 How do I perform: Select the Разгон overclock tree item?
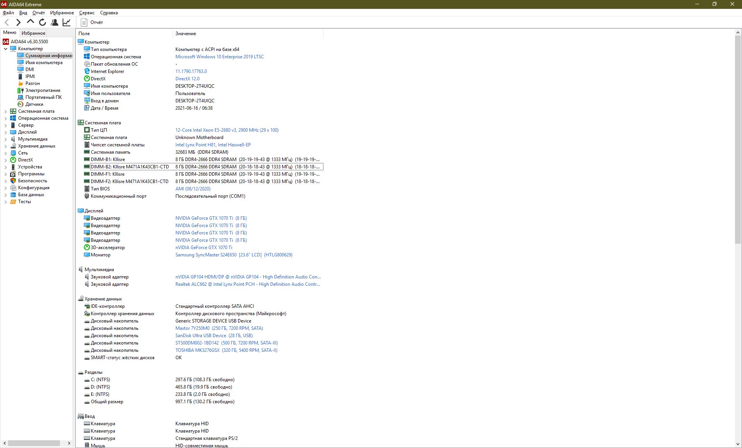click(x=32, y=83)
